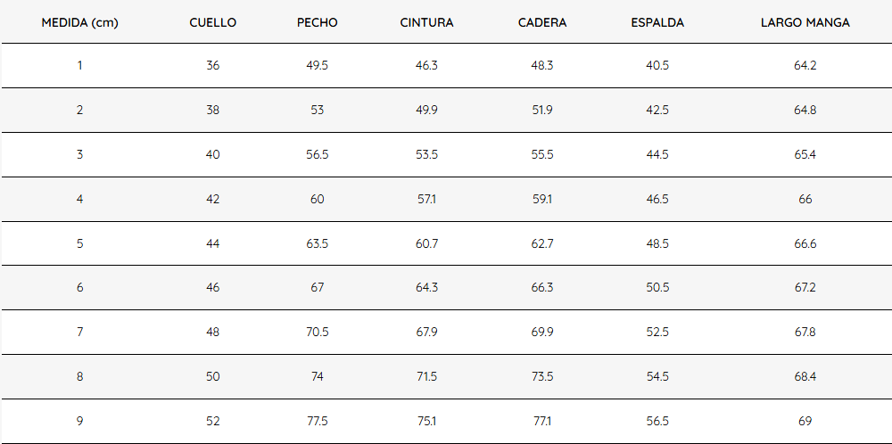Select the CINTURA column header
This screenshot has height=444, width=892.
coord(426,23)
